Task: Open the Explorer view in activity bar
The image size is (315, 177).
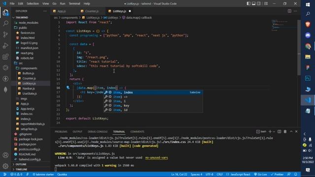Action: [x=5, y=13]
